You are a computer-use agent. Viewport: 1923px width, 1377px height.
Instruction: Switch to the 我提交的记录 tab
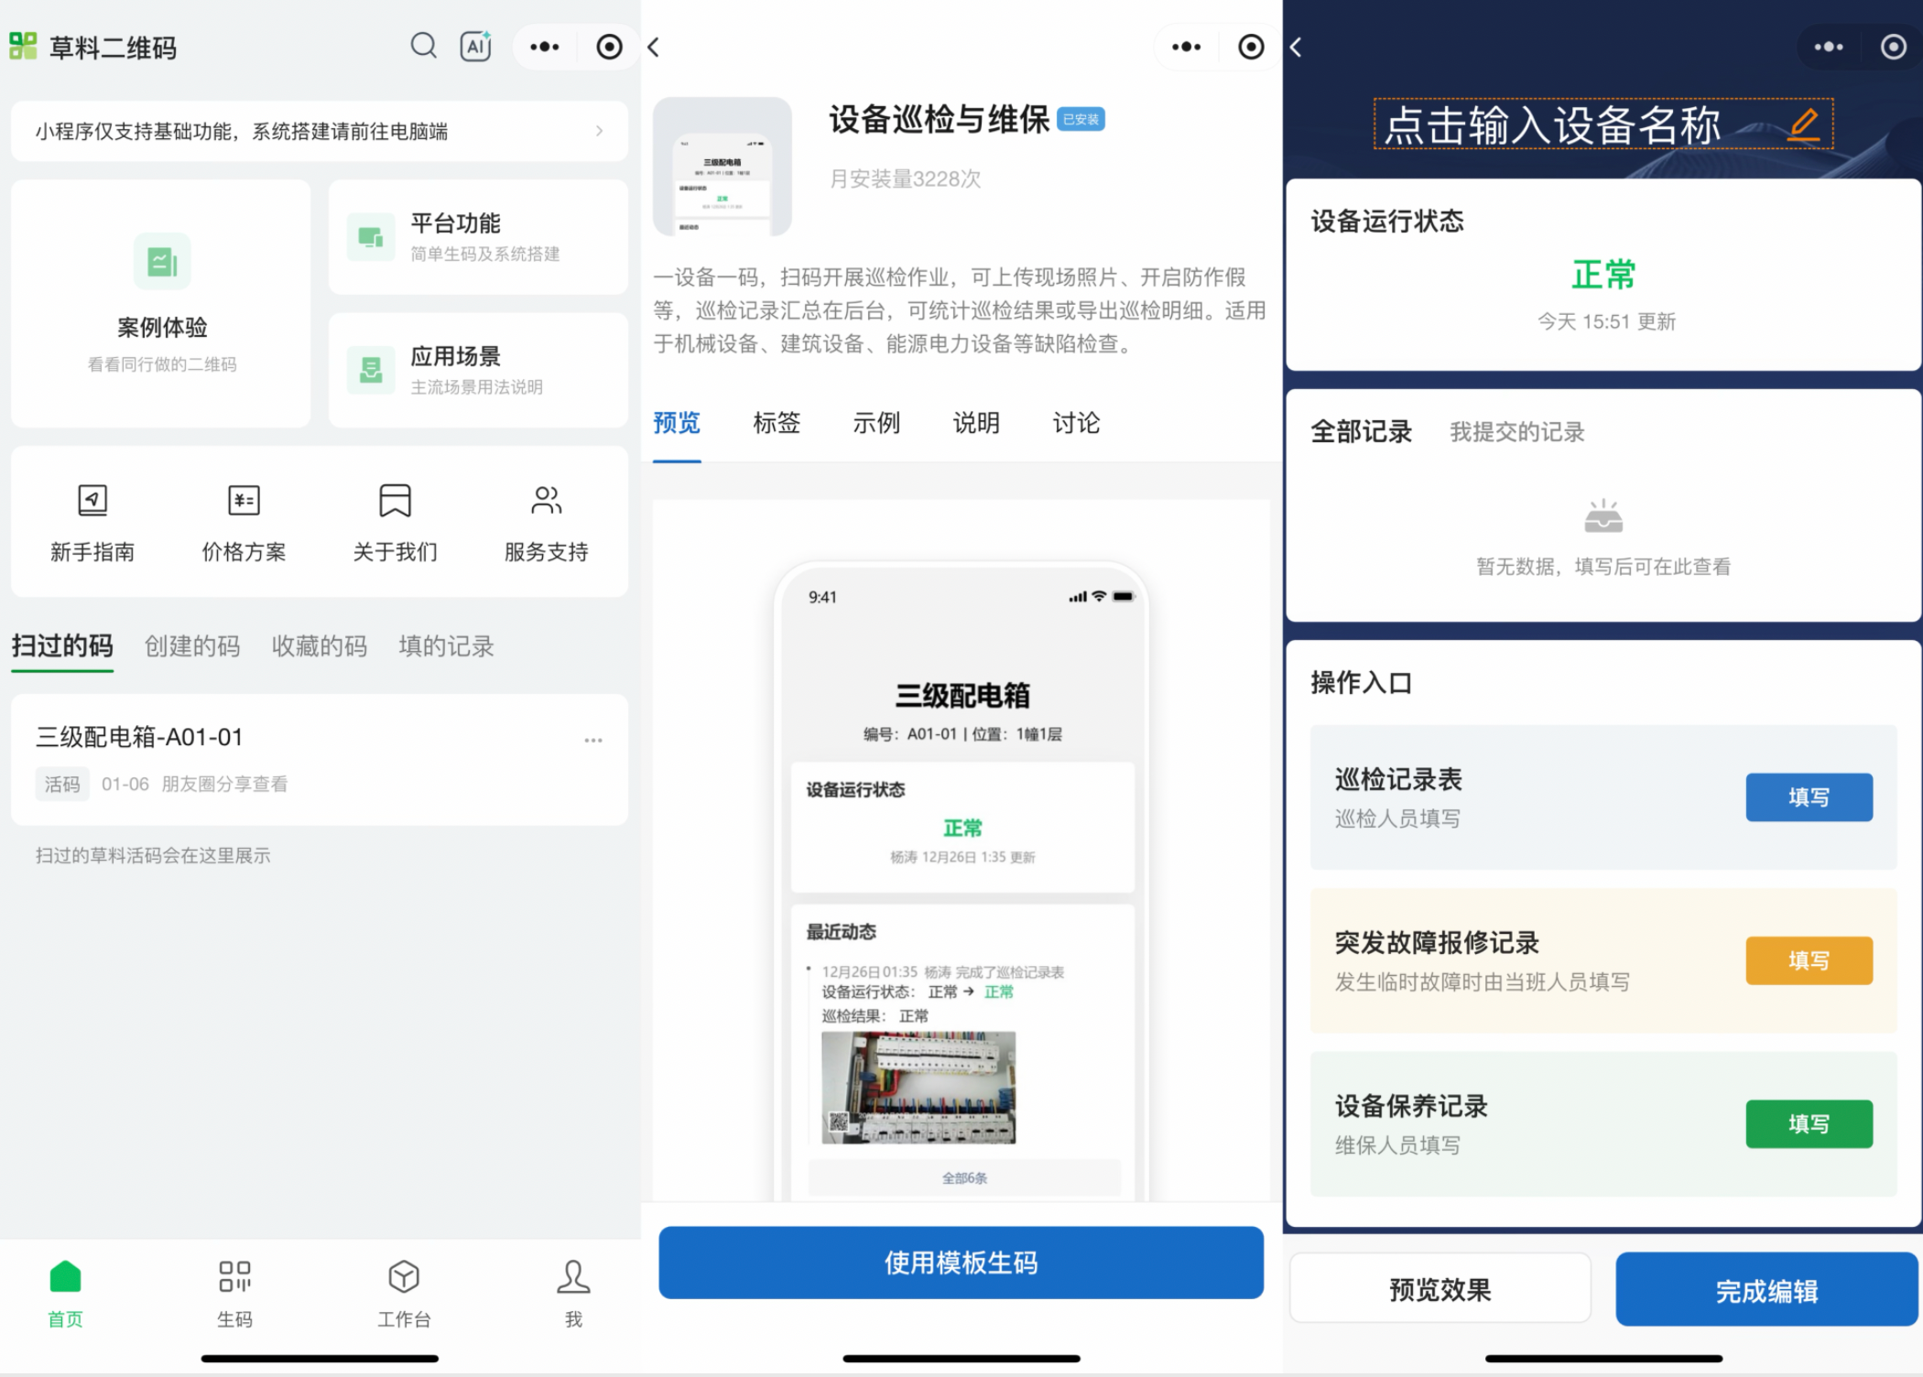click(1516, 432)
